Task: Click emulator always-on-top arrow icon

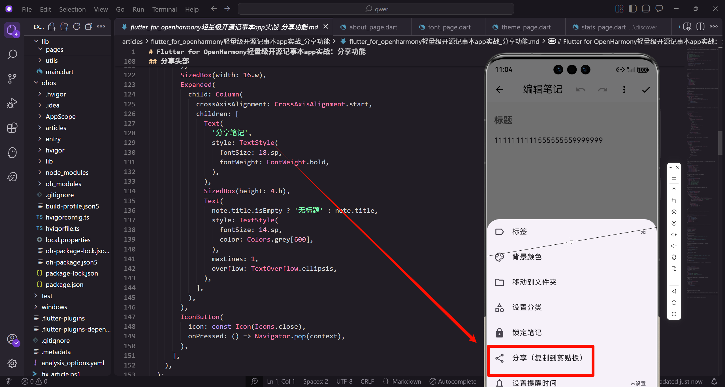Action: (674, 189)
